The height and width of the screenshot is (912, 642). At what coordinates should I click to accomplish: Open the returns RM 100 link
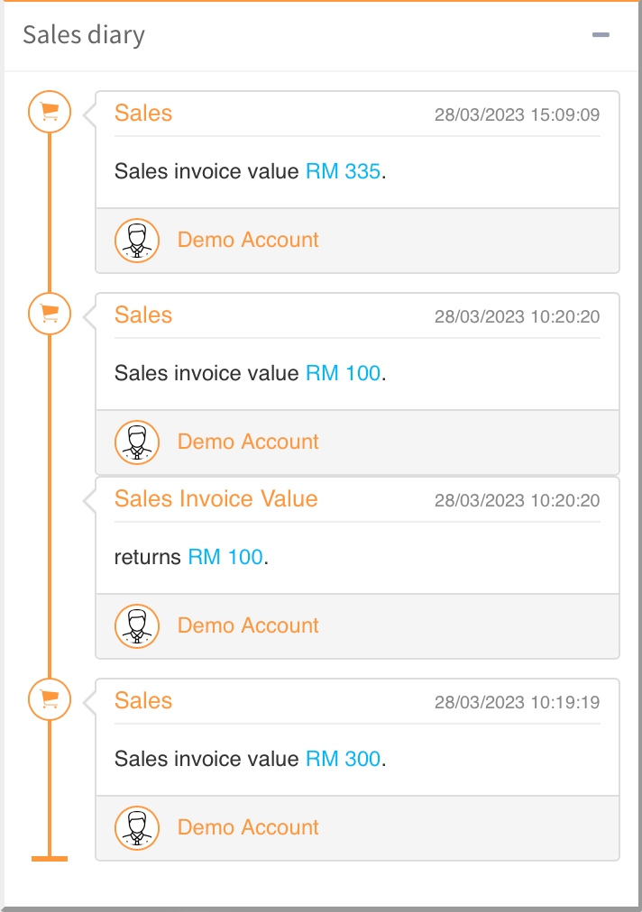(x=225, y=557)
